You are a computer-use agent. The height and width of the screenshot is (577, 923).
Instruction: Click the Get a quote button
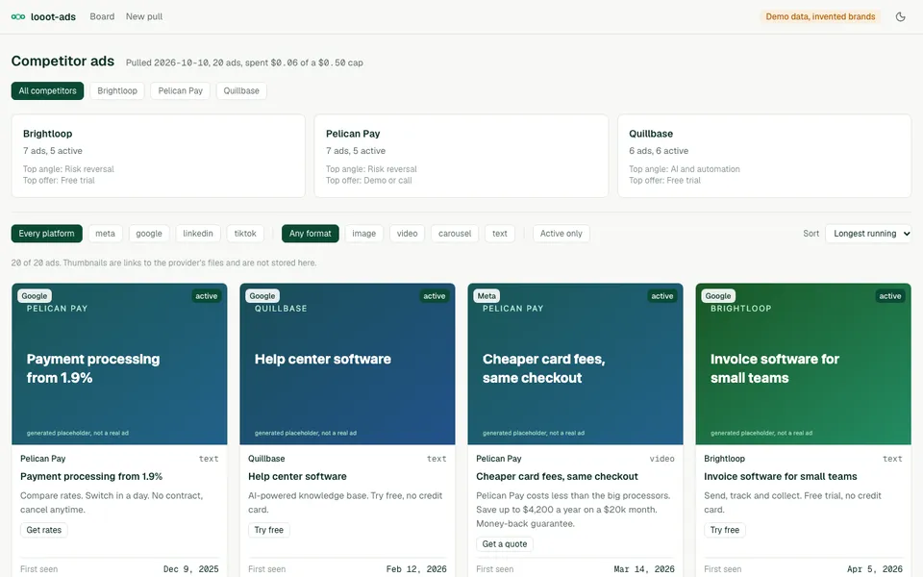click(505, 544)
